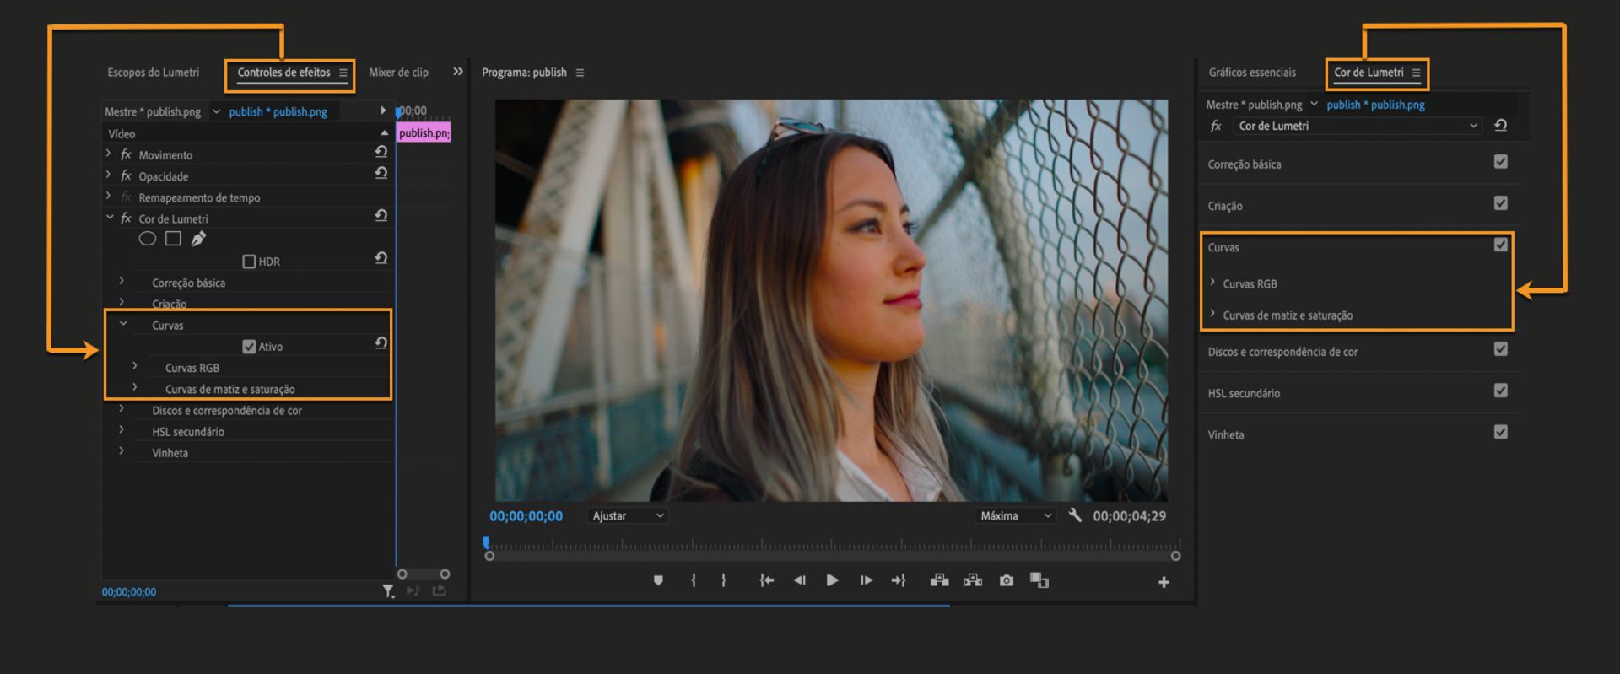1620x674 pixels.
Task: Select the ellipse mask tool under Cor de Lumetri
Action: [148, 239]
